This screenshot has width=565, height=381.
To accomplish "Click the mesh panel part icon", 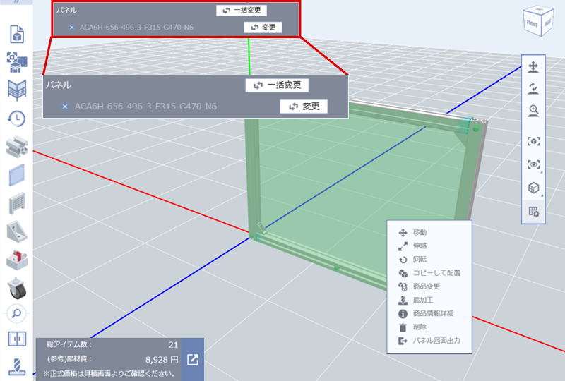I will point(16,203).
